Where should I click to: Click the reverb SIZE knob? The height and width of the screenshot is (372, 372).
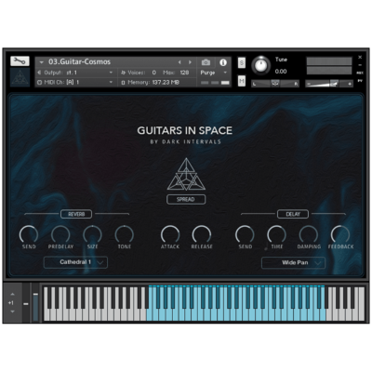(92, 234)
